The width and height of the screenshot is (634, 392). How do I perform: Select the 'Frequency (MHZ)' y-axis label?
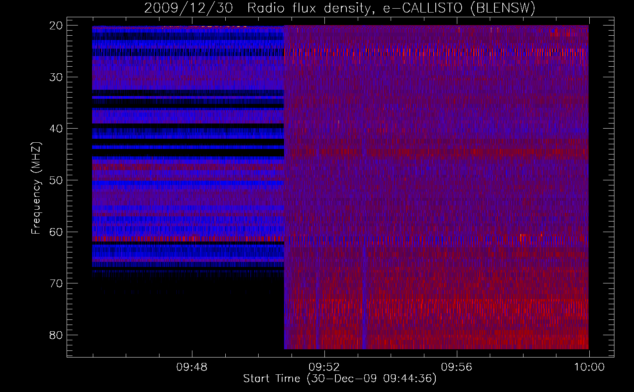(x=36, y=188)
